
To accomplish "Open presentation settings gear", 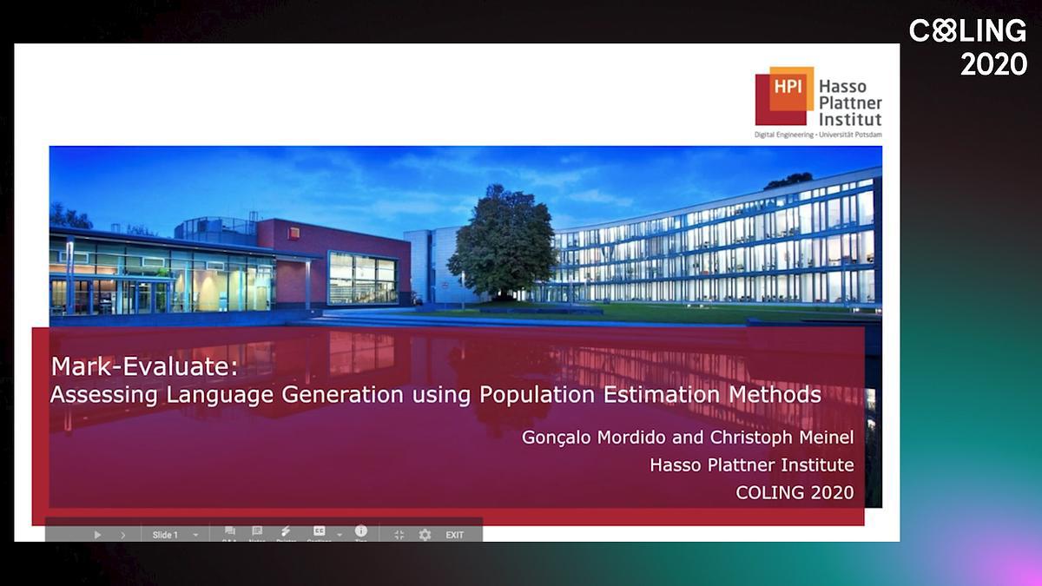I will [x=425, y=535].
